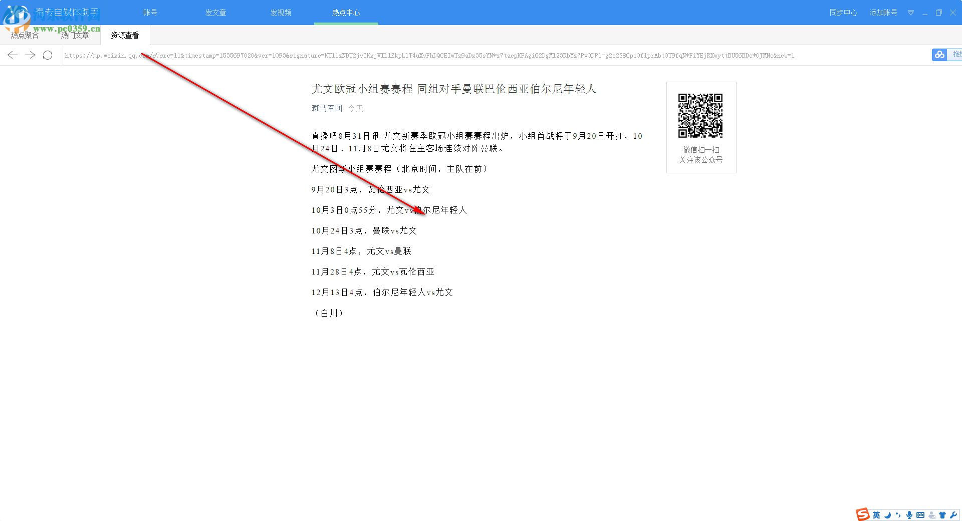The width and height of the screenshot is (962, 521).
Task: Click the 添加账号 button
Action: click(x=883, y=13)
